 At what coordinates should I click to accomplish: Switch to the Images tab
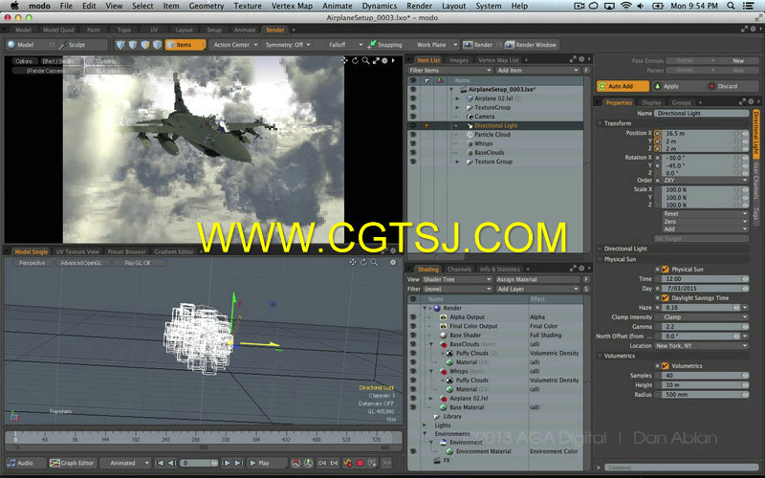459,60
